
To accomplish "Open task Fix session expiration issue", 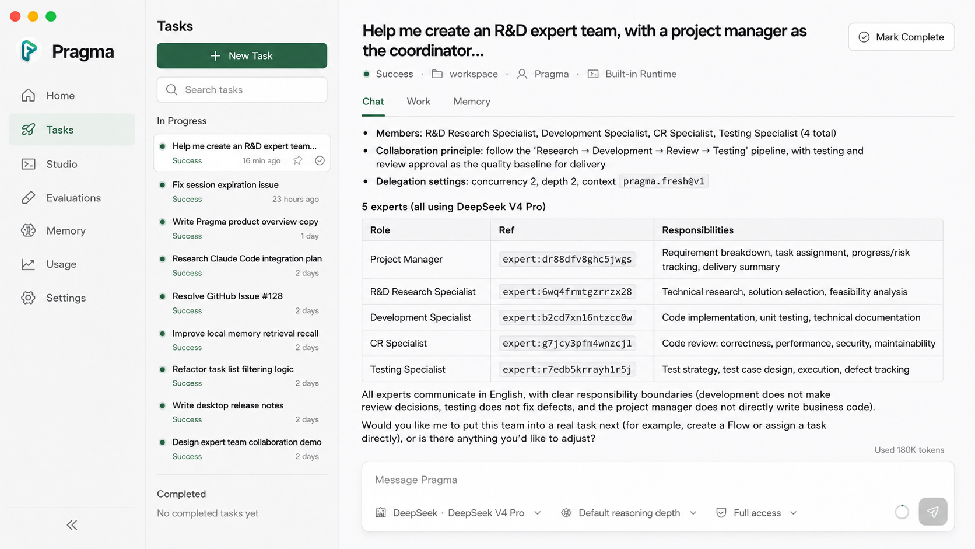I will pyautogui.click(x=242, y=191).
